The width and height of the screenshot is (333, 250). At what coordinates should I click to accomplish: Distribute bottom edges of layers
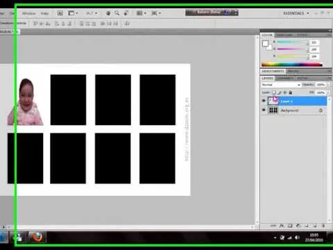tap(94, 24)
